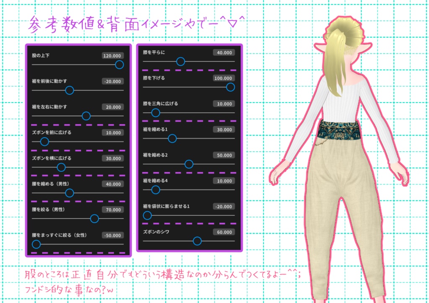Click the 股の上下 slider handle
Image resolution: width=429 pixels, height=303 pixels.
tap(119, 65)
